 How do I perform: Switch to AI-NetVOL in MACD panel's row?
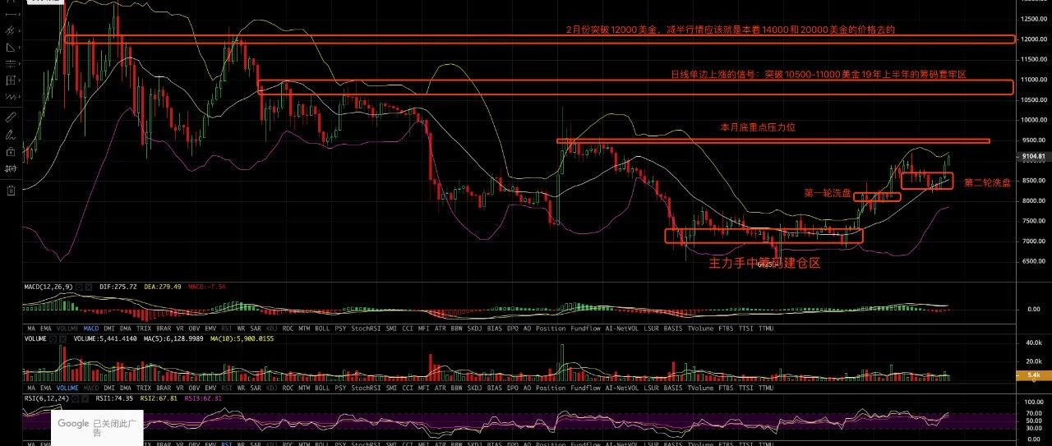click(x=621, y=329)
